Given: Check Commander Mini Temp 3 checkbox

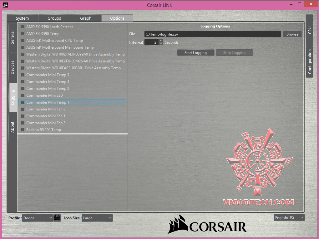Looking at the screenshot, I should [x=23, y=75].
